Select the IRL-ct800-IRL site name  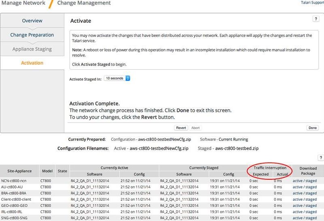pyautogui.click(x=12, y=212)
